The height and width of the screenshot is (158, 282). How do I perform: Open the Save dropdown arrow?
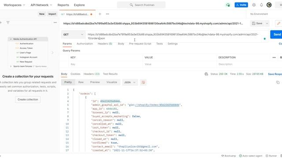pos(267,23)
